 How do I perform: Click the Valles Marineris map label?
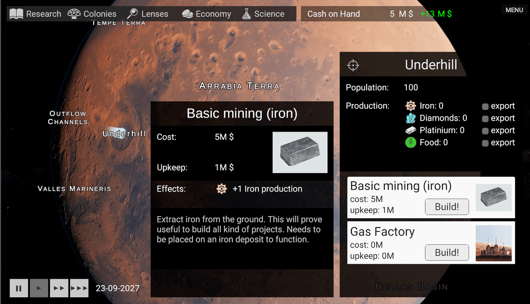[x=74, y=189]
